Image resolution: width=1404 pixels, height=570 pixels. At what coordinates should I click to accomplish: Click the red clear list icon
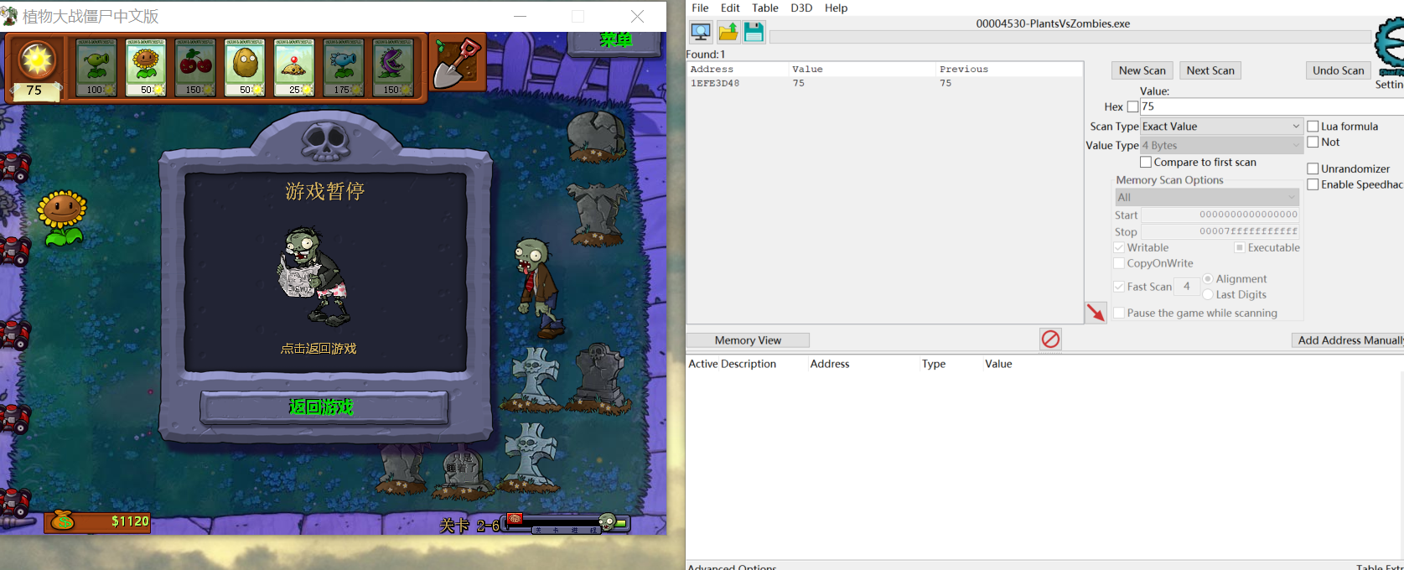coord(1050,339)
